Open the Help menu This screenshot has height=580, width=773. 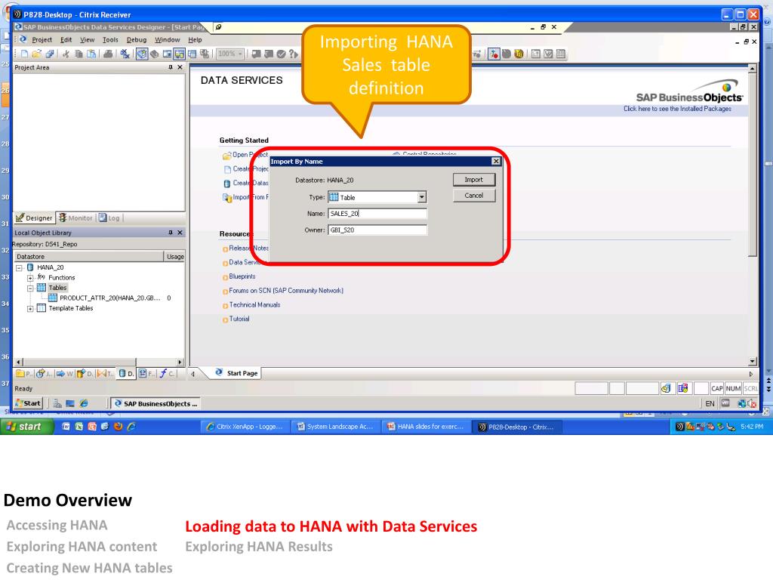pos(195,40)
